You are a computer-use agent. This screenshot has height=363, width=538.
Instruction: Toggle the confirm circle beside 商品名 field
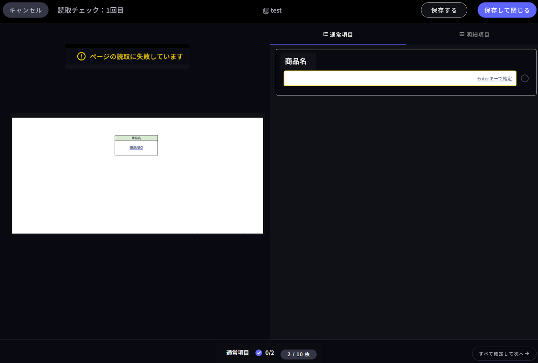(x=525, y=78)
